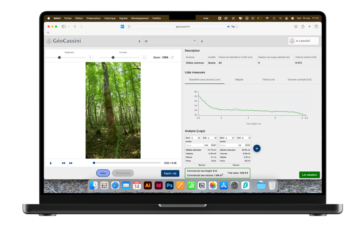The width and height of the screenshot is (364, 227).
Task: Click the audio speaker icon in address bar
Action: point(229,27)
